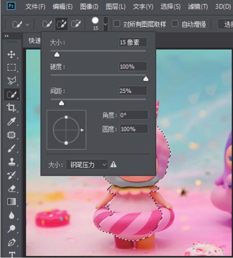Open the 文字(Y) menu
The height and width of the screenshot is (258, 233).
pyautogui.click(x=143, y=7)
